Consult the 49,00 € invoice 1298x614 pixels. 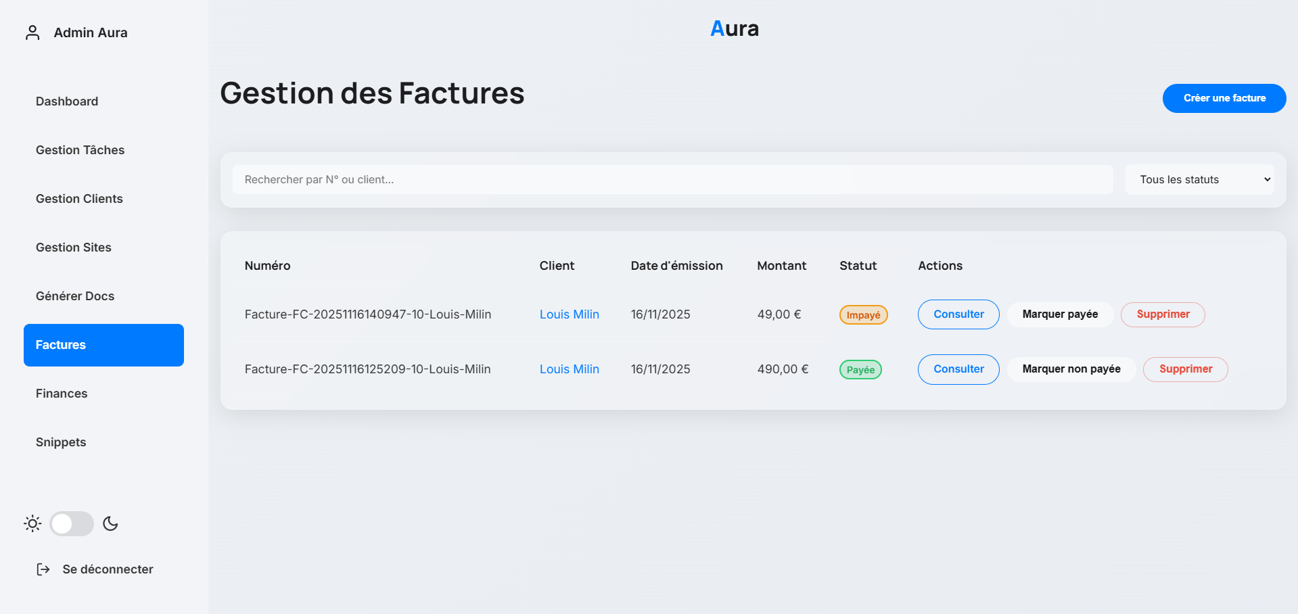coord(958,314)
